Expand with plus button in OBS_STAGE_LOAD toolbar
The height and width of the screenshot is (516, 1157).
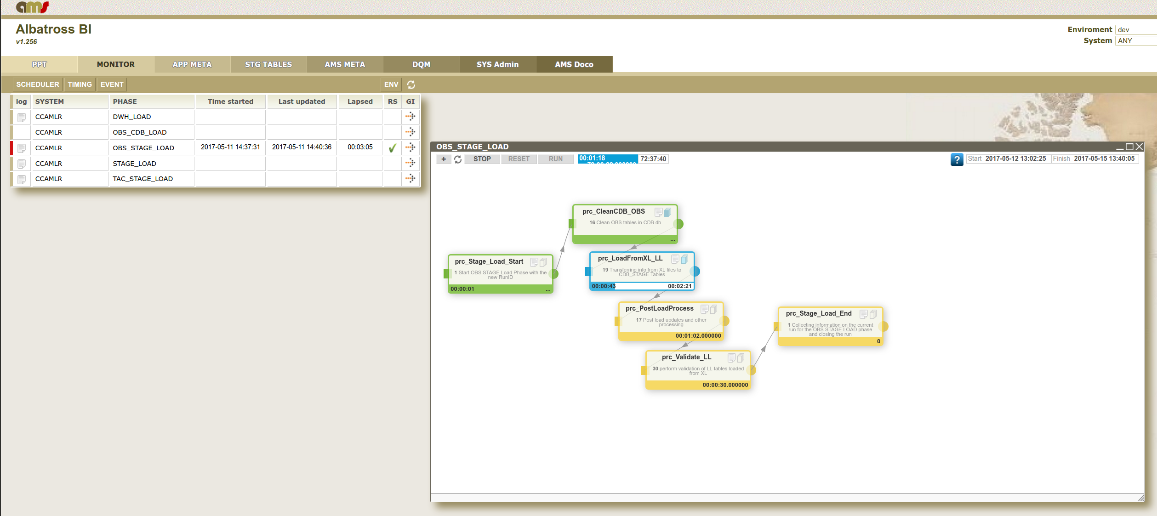[444, 159]
